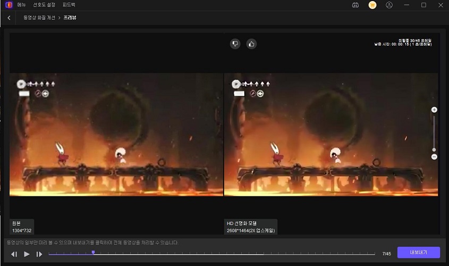Click the purple timeline playhead marker
The height and width of the screenshot is (266, 449).
[93, 253]
